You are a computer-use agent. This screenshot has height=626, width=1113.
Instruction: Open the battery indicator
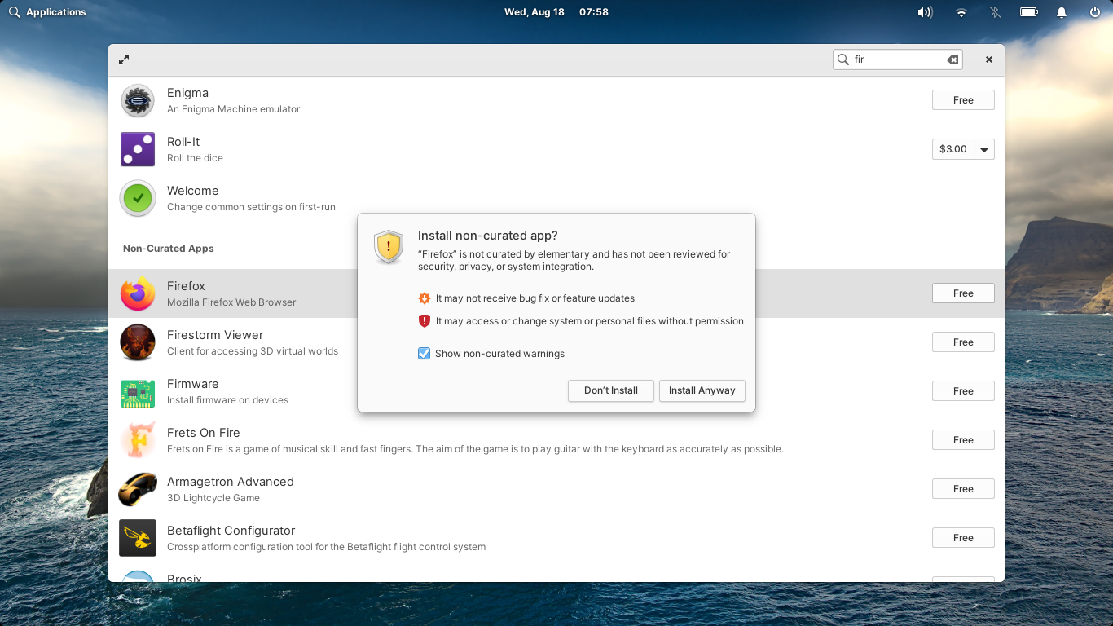[1028, 12]
